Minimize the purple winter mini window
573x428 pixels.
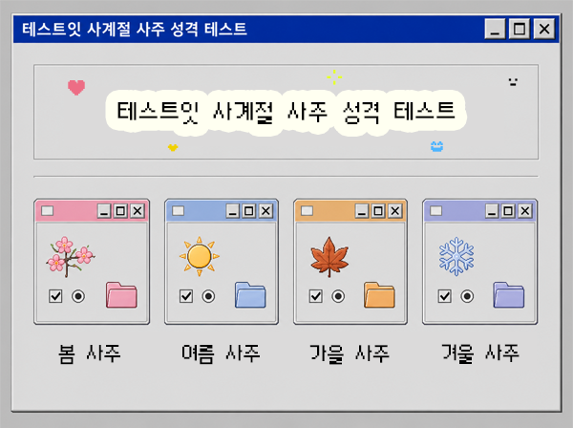pyautogui.click(x=492, y=211)
